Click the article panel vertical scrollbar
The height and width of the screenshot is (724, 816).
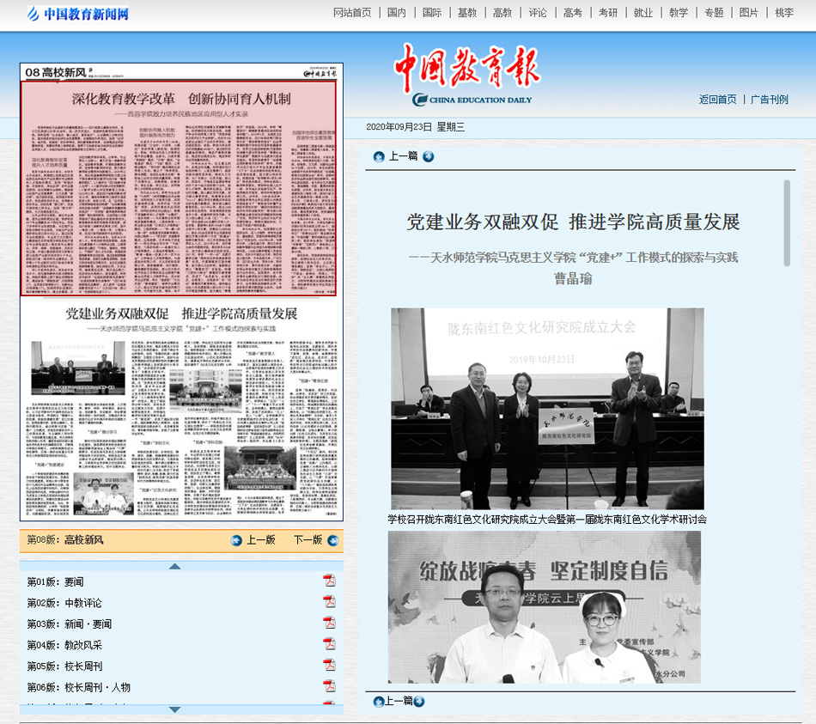pyautogui.click(x=787, y=223)
